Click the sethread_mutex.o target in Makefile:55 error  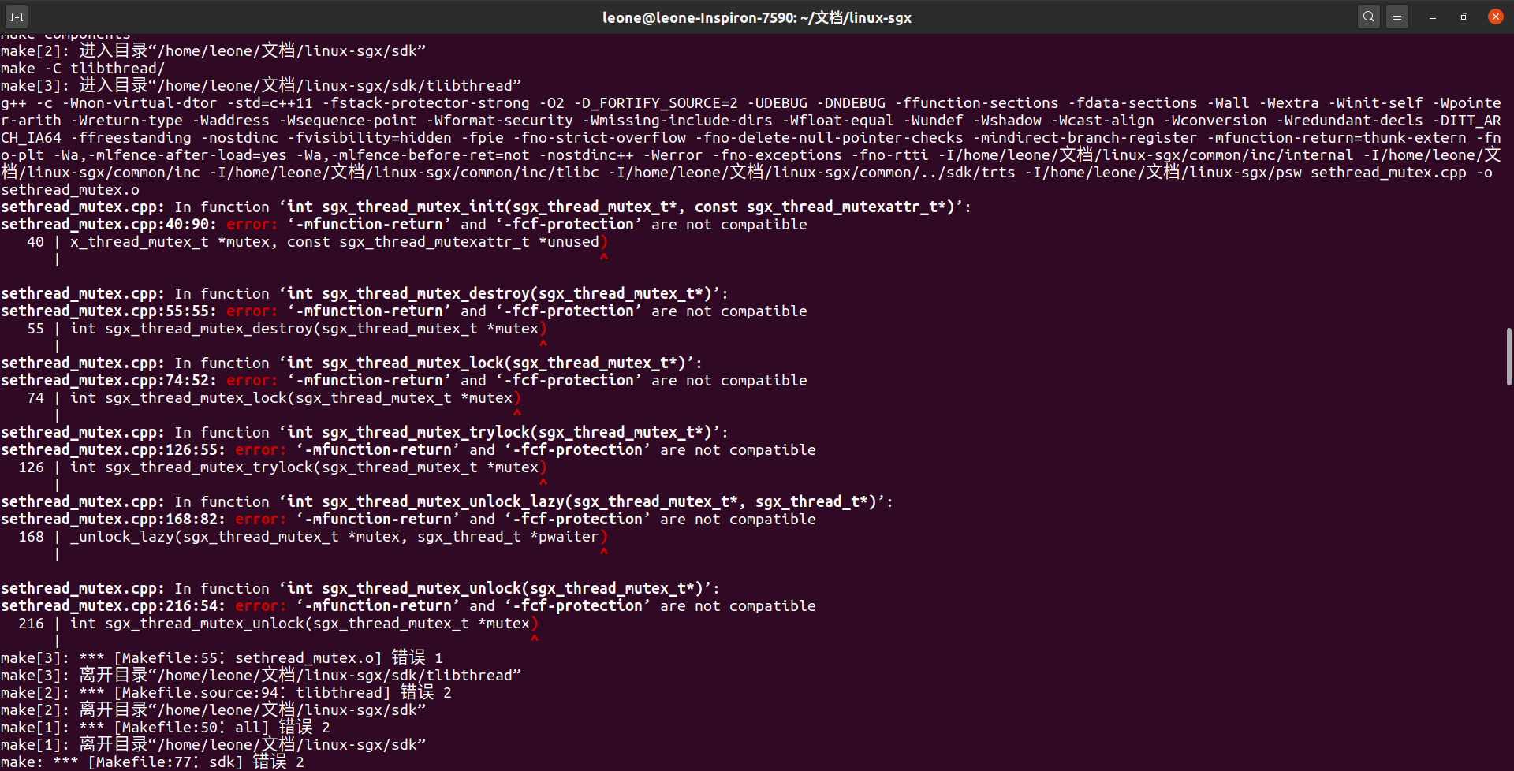[x=308, y=657]
